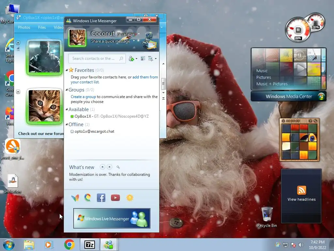Click the Messenger taskbar button
The width and height of the screenshot is (334, 251).
click(x=109, y=244)
